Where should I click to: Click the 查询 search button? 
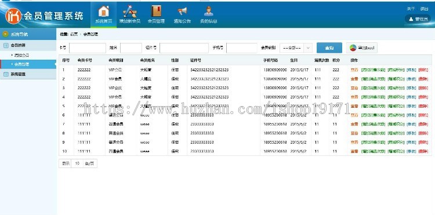pyautogui.click(x=329, y=48)
